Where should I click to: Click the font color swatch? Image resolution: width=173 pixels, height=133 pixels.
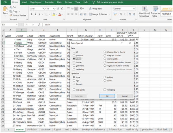tap(59, 14)
